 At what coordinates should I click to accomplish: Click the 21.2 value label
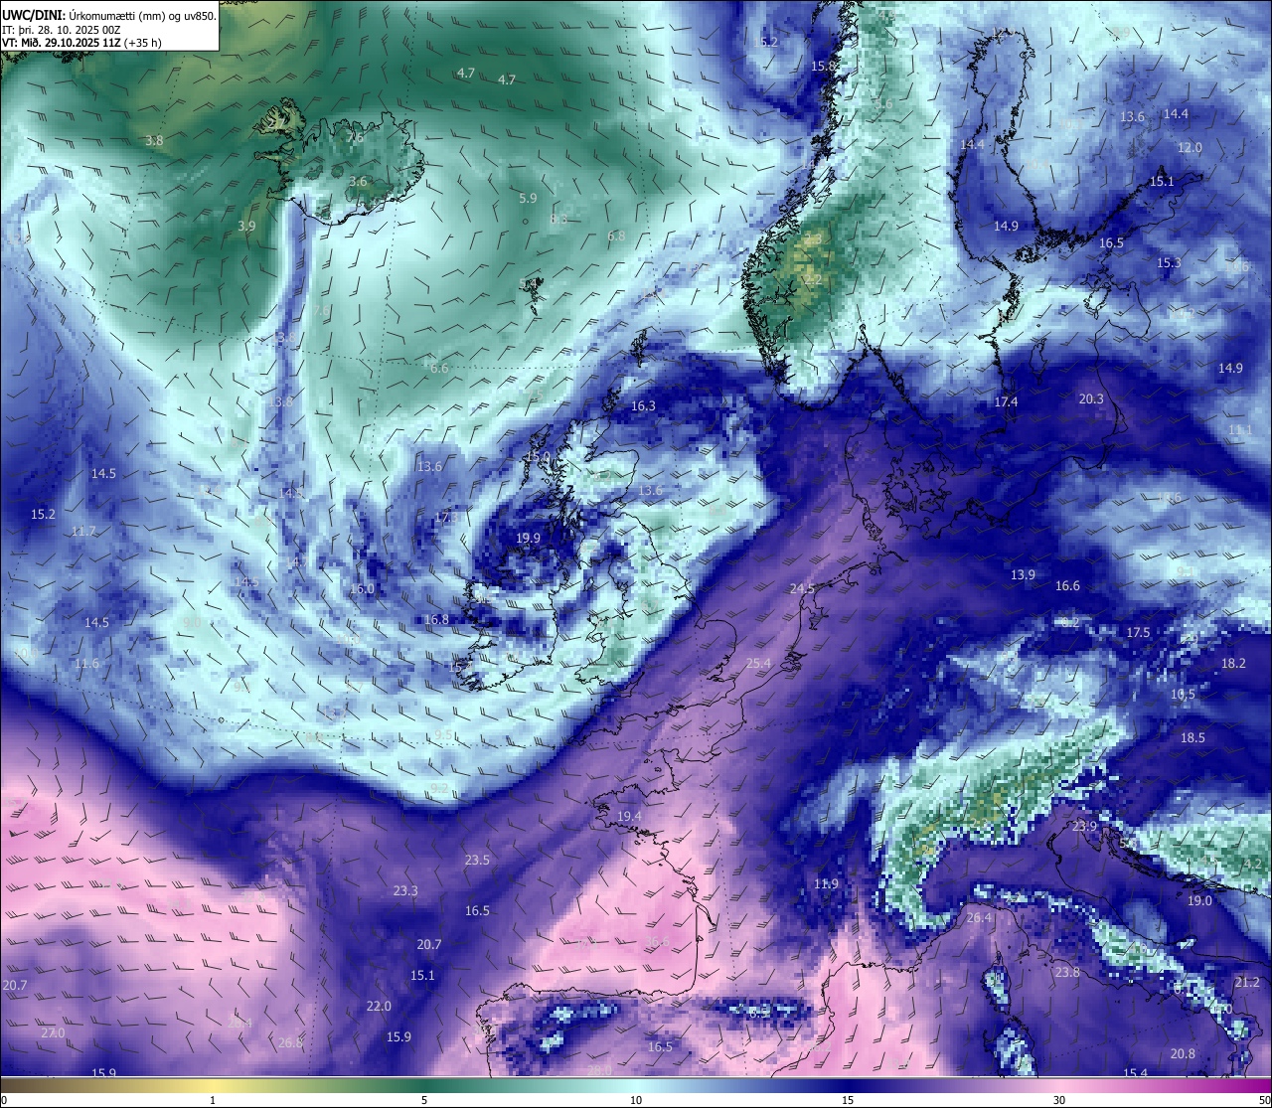tap(1247, 982)
